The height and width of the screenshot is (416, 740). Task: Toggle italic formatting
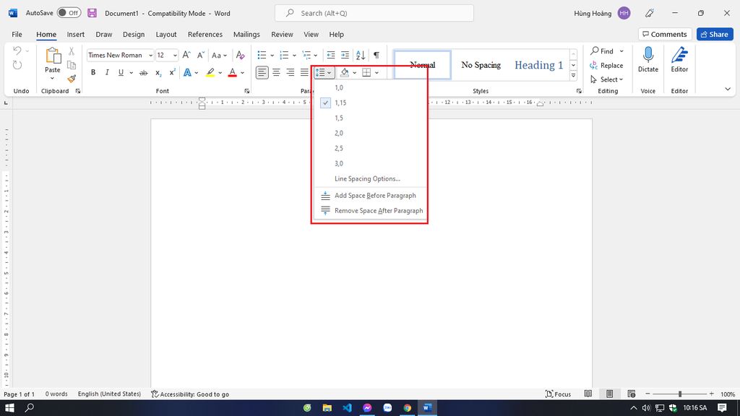pyautogui.click(x=107, y=73)
